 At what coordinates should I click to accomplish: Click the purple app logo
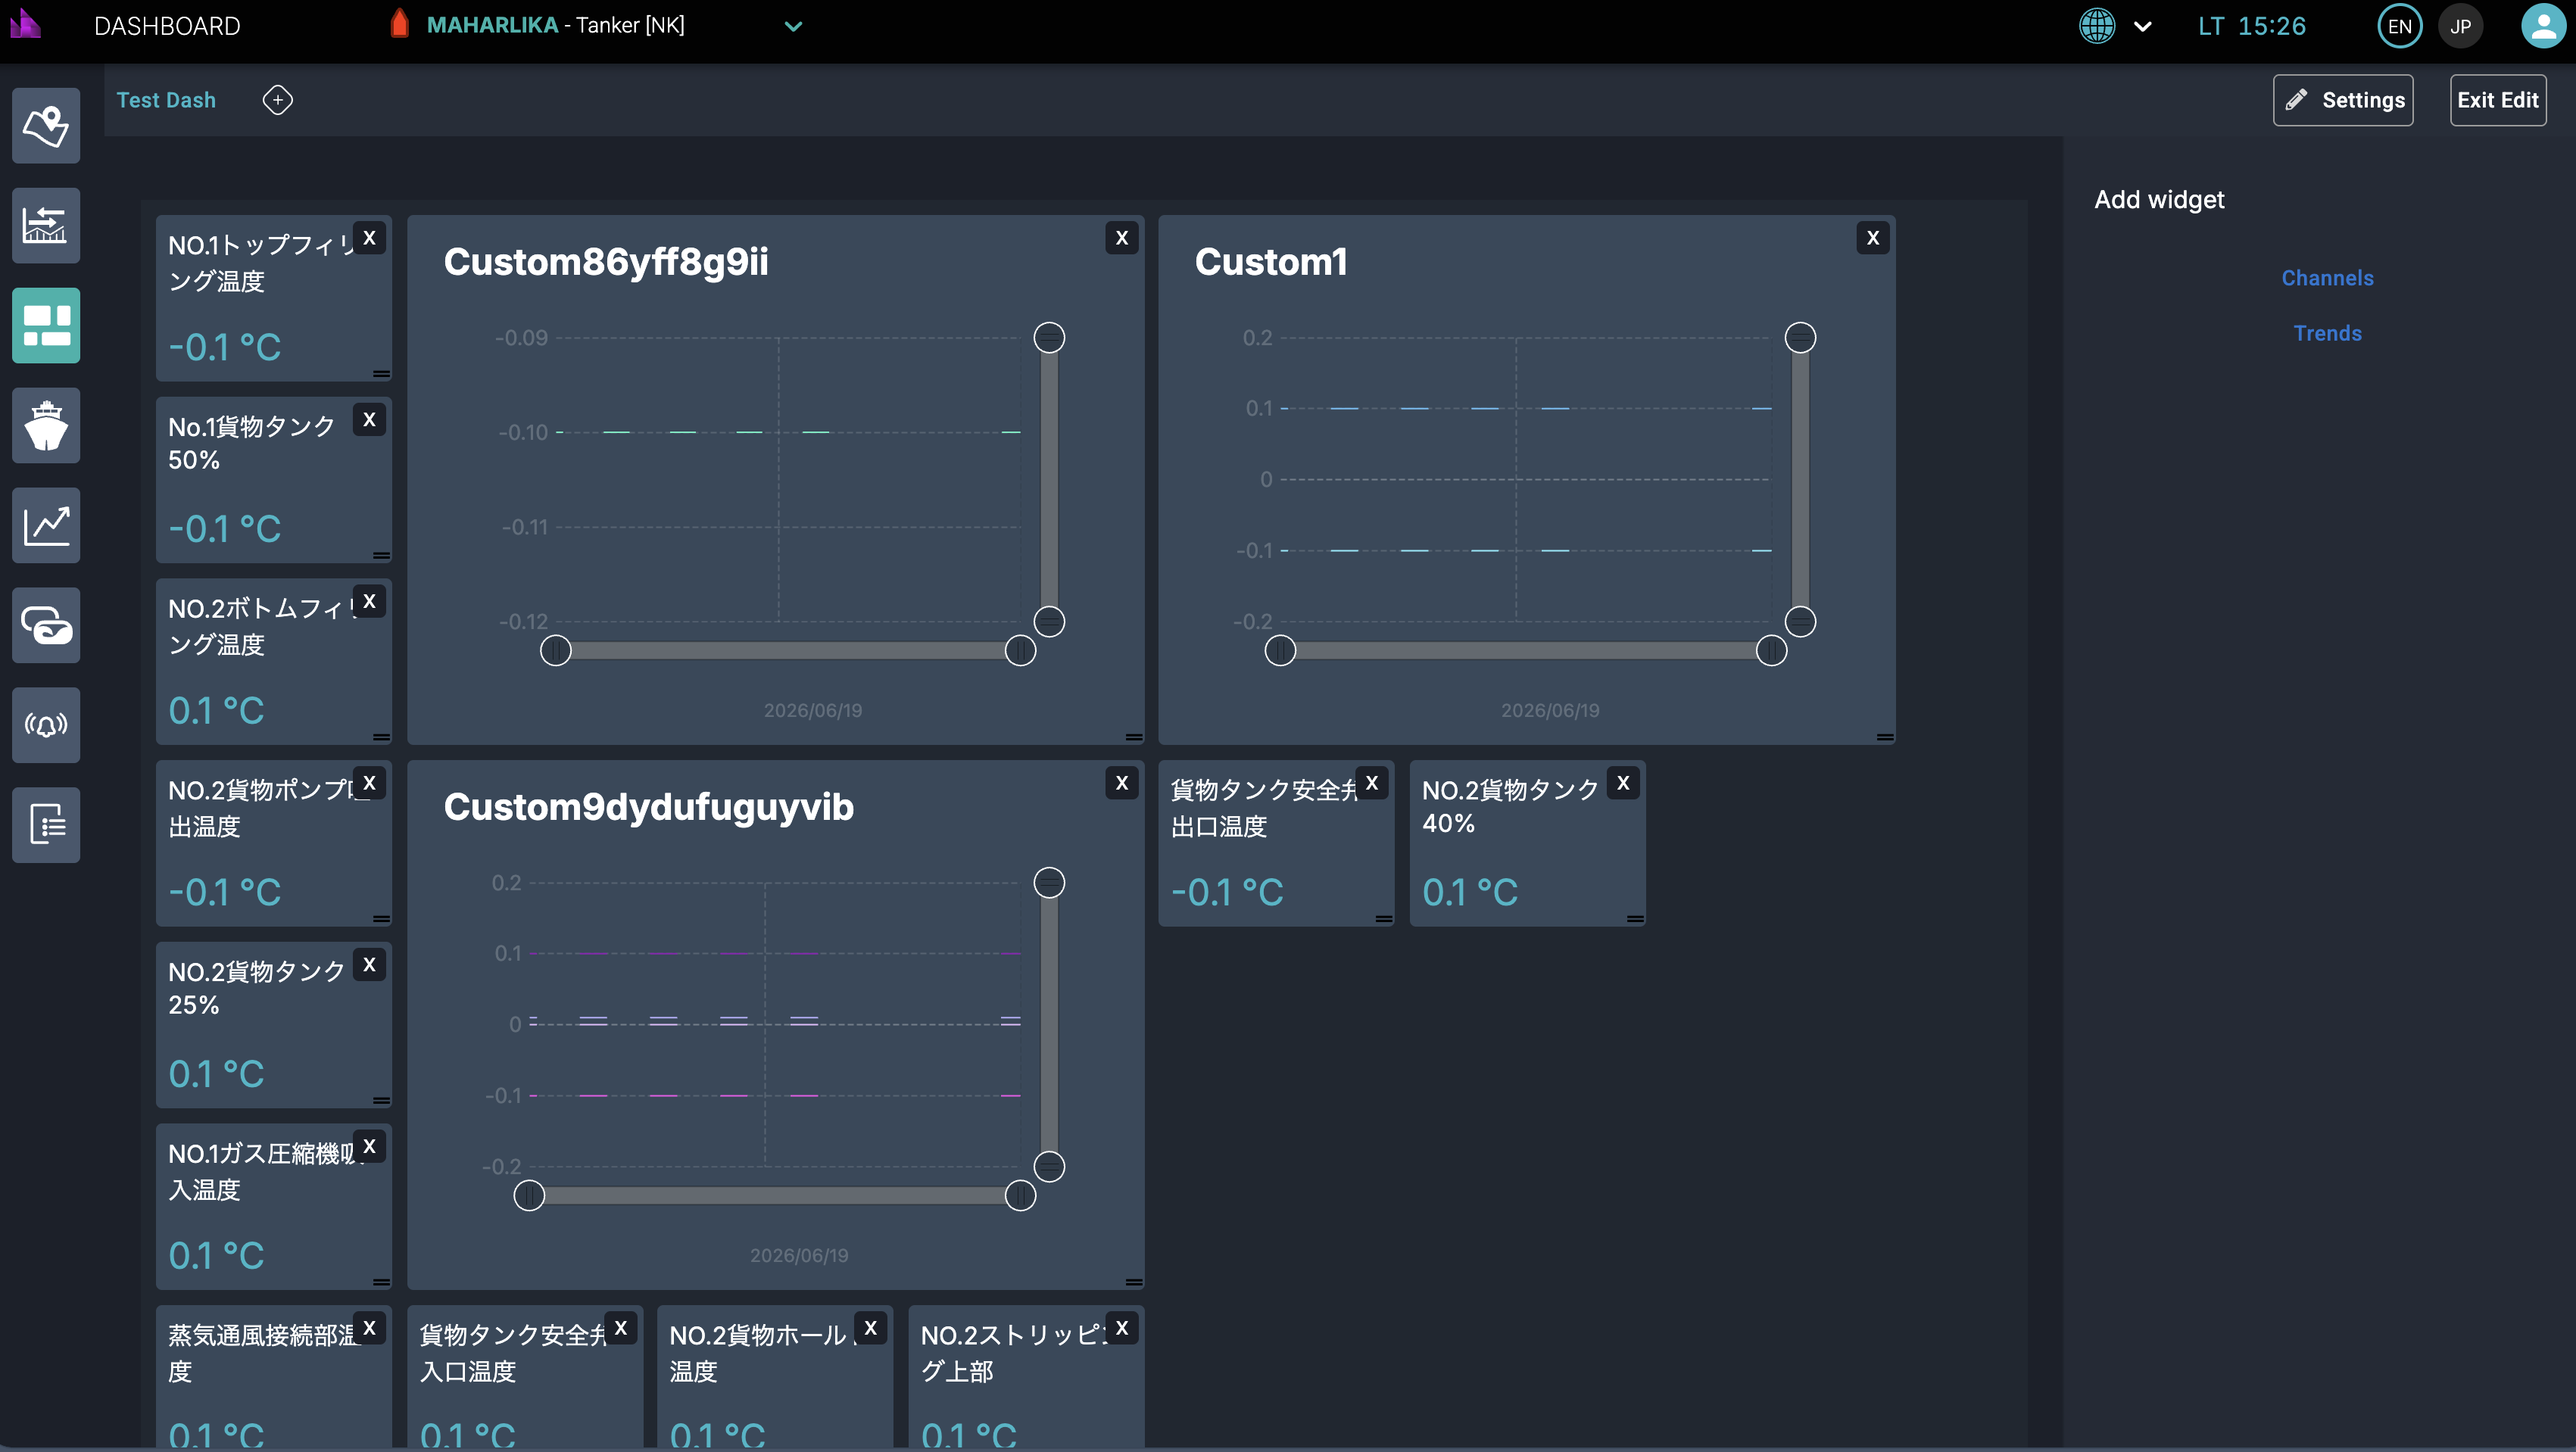pos(25,24)
